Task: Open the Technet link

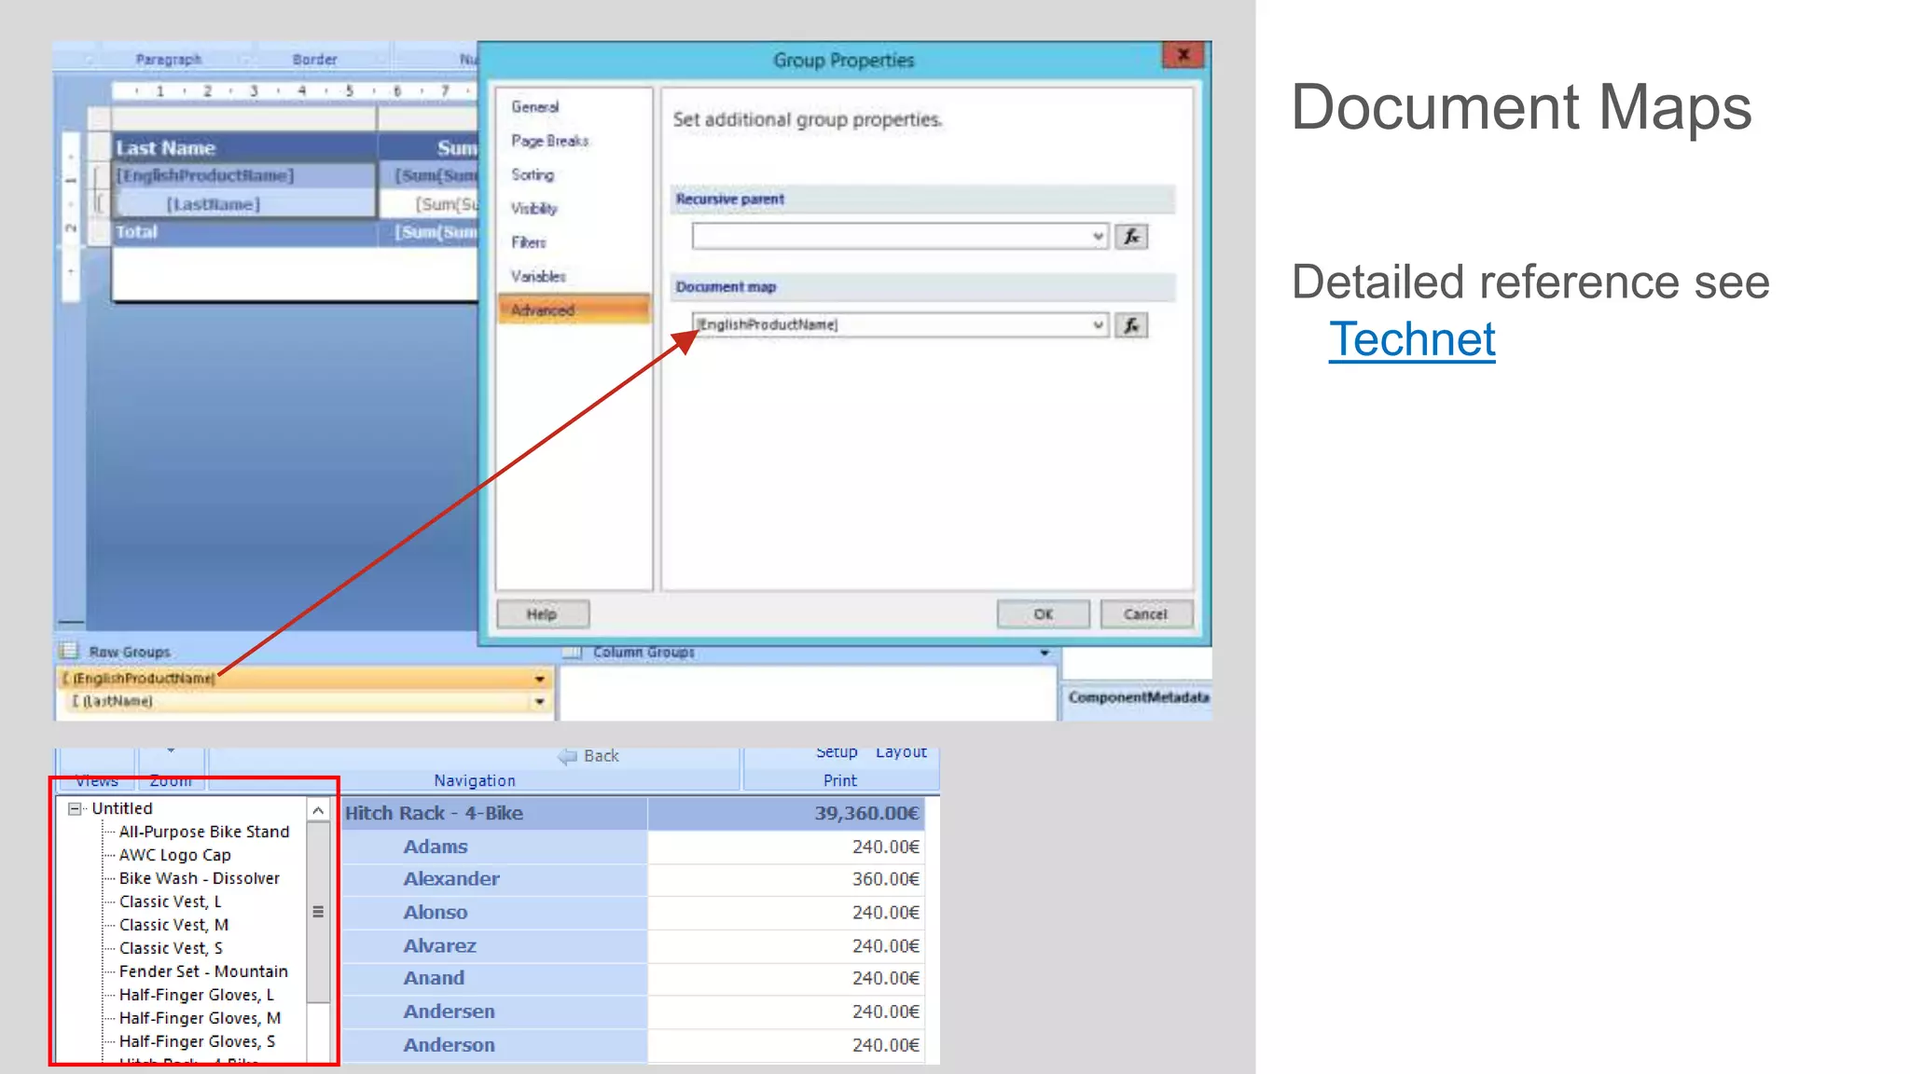Action: (1412, 339)
